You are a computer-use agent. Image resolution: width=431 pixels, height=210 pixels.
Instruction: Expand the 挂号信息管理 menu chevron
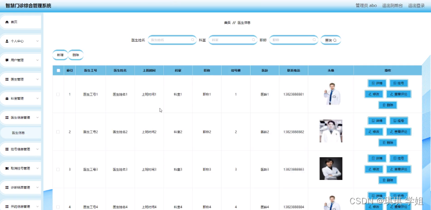[x=37, y=149]
